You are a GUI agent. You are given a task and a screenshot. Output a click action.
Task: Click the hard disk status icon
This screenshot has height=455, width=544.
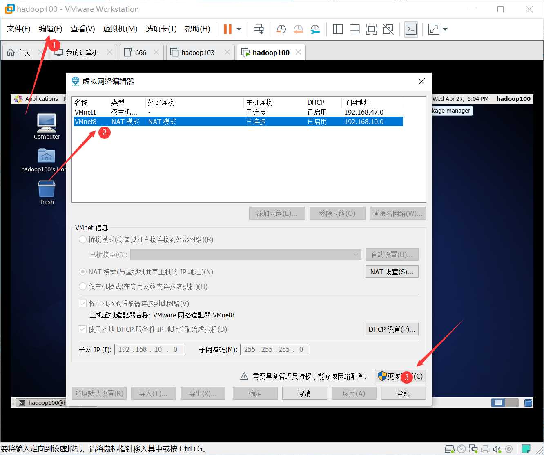(450, 449)
